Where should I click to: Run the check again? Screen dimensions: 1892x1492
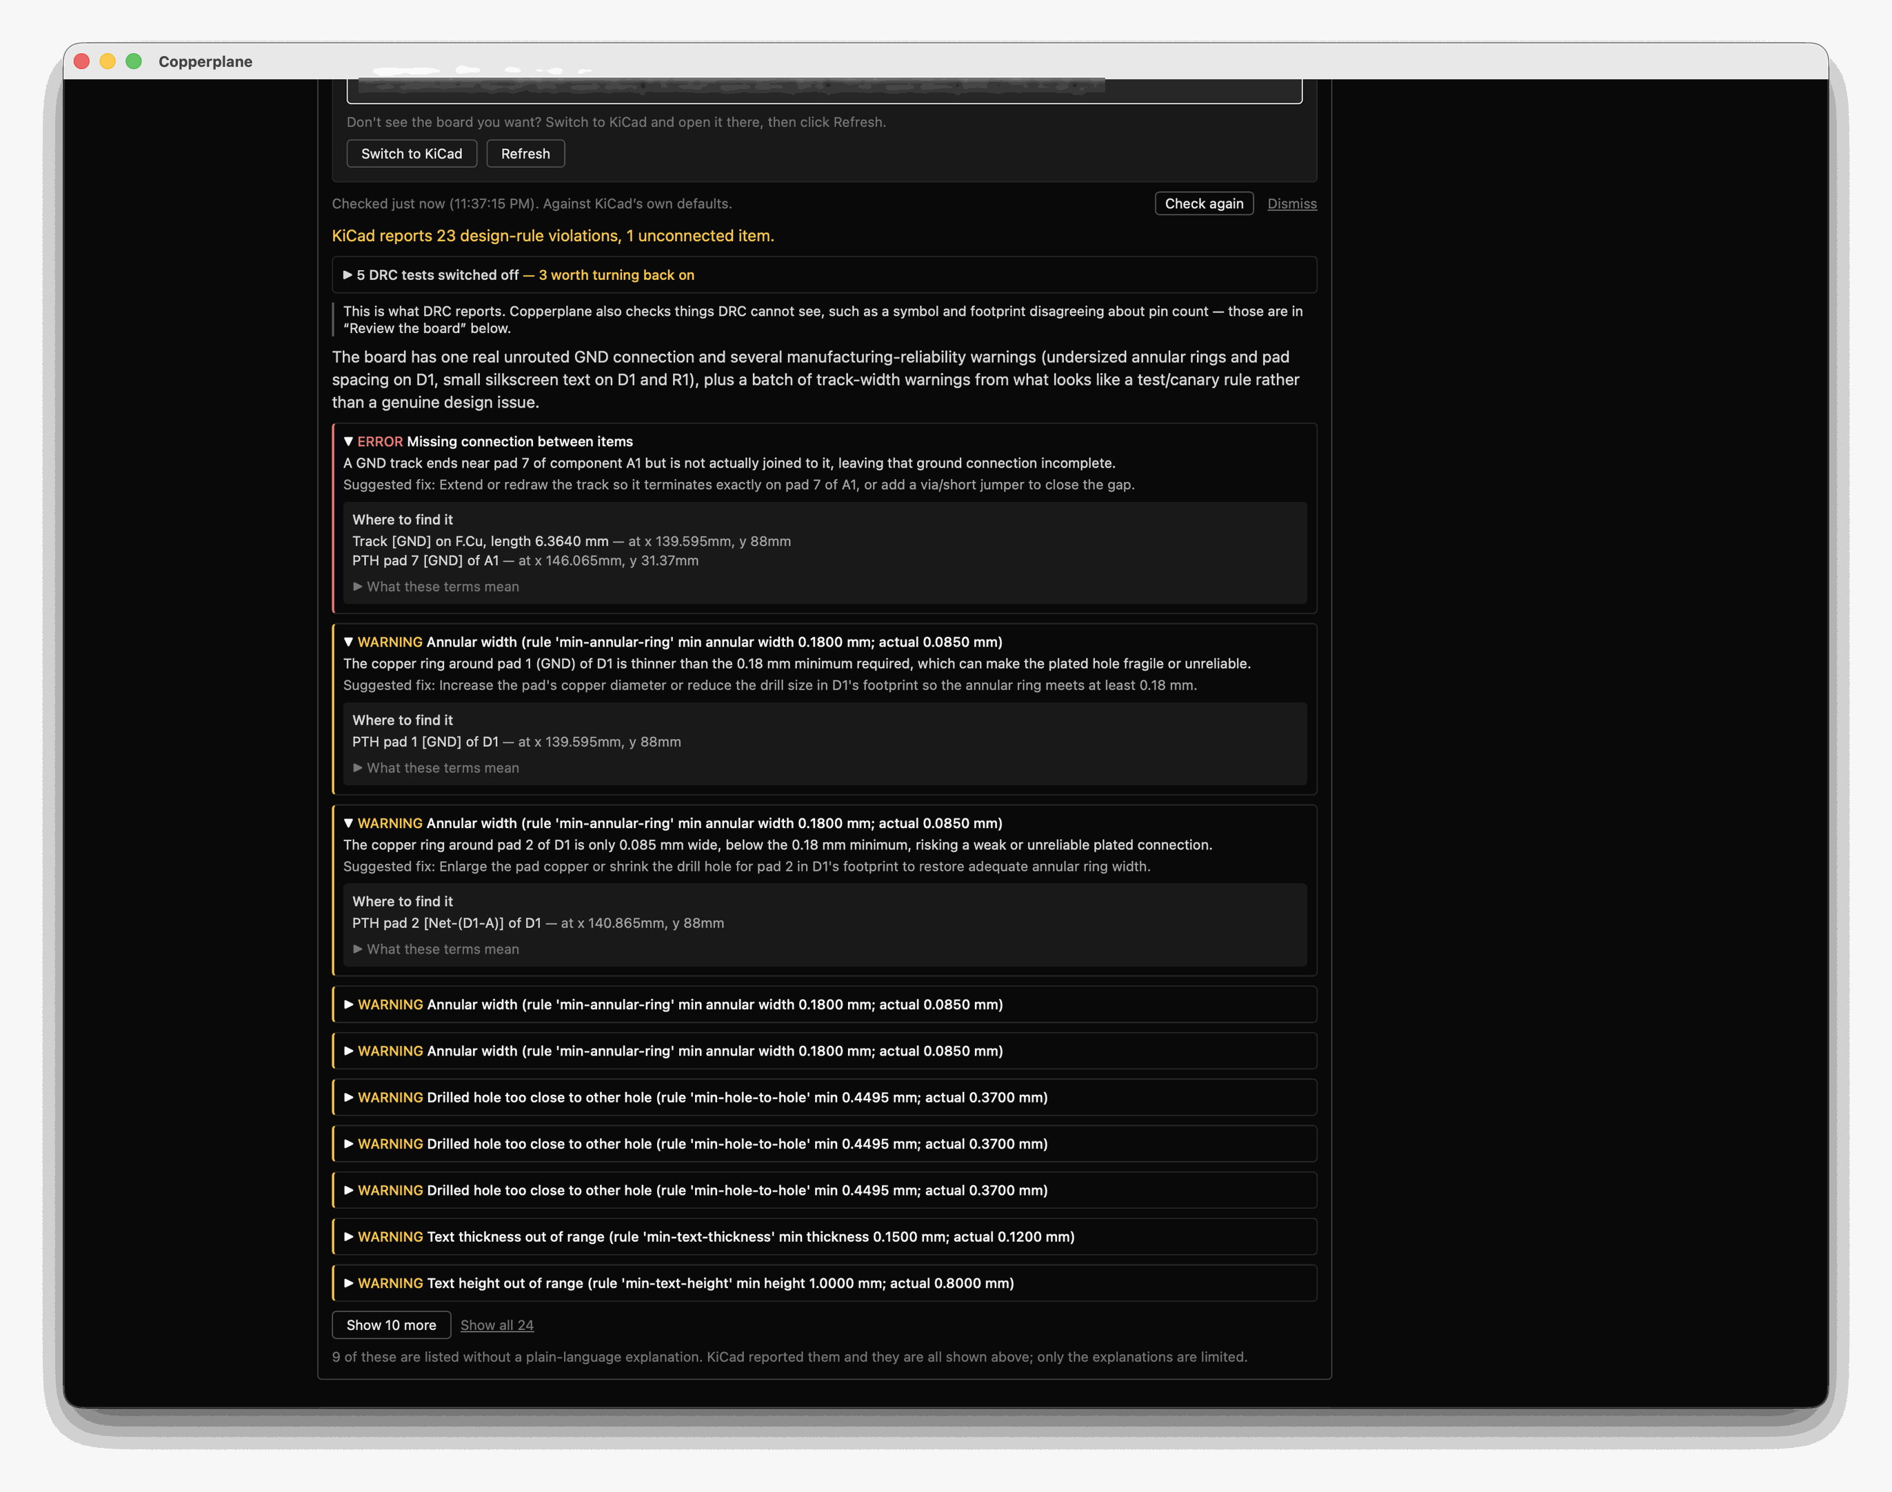click(x=1204, y=203)
